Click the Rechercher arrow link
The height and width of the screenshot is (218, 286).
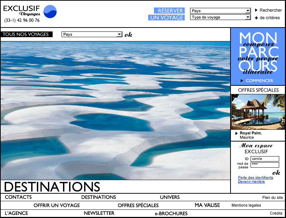click(268, 10)
